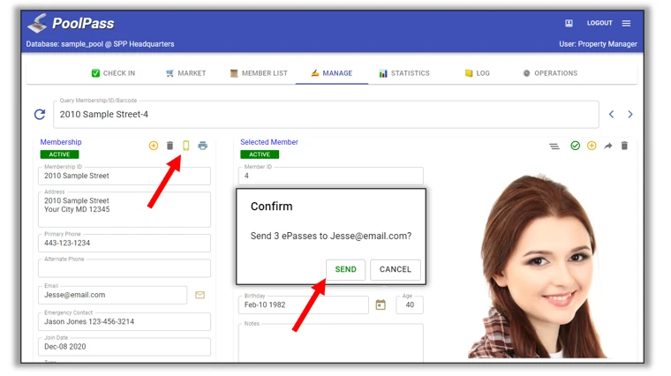Cancel the Confirm ePasses dialog
This screenshot has height=376, width=671.
pos(395,269)
